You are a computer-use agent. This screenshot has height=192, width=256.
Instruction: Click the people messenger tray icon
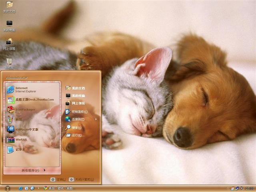point(232,188)
